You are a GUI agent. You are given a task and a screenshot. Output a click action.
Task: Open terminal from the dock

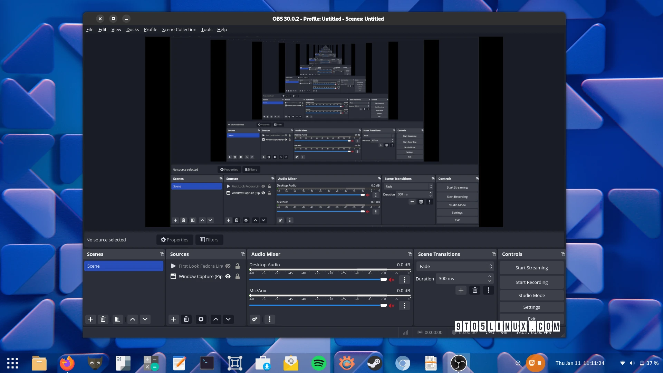click(207, 363)
